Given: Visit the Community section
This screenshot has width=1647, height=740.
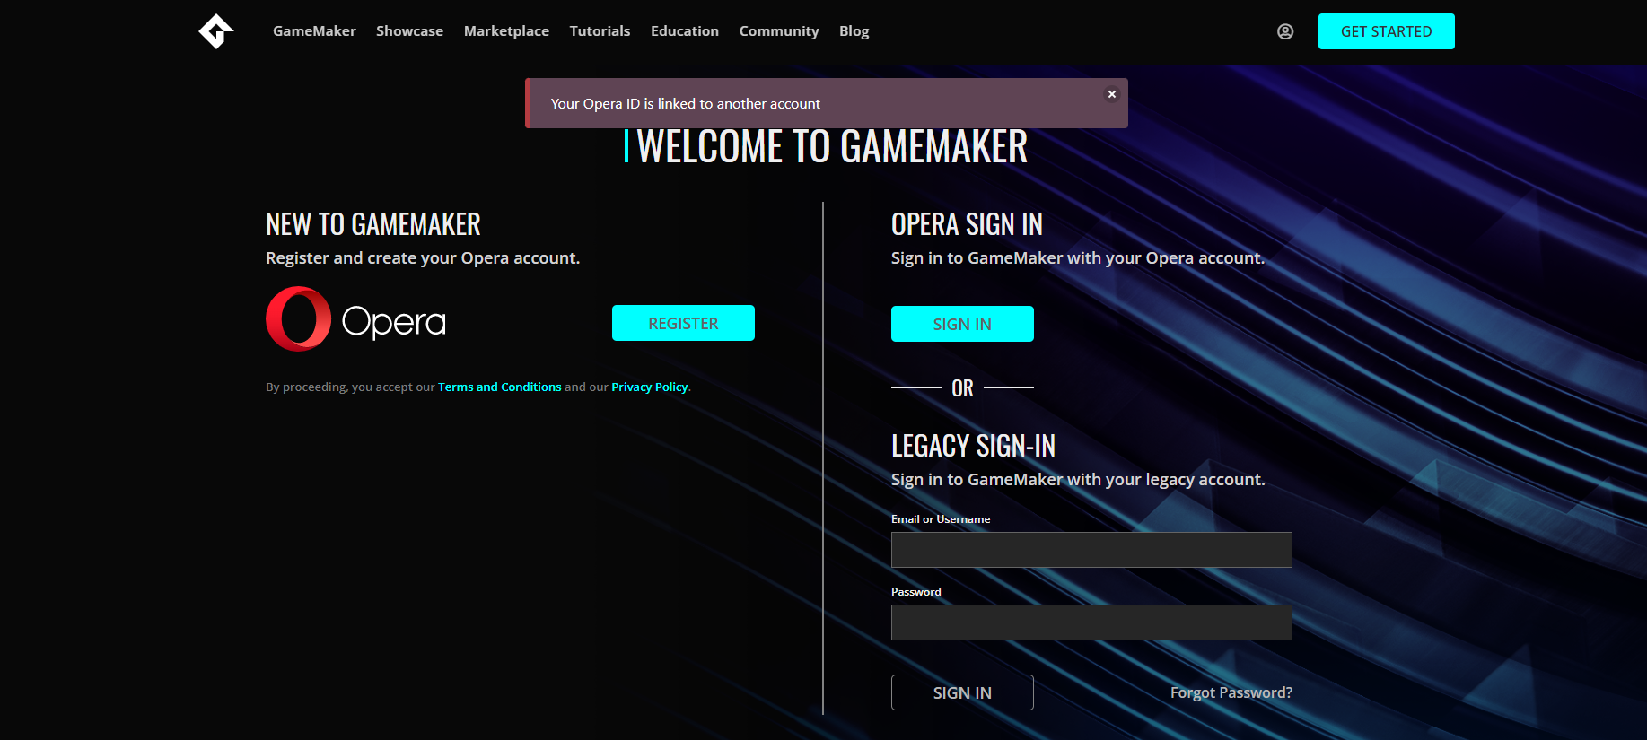Looking at the screenshot, I should tap(778, 31).
